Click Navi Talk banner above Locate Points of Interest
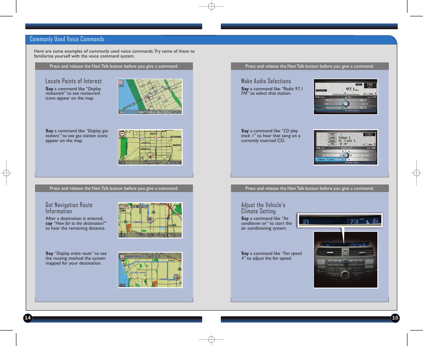Image resolution: width=423 pixels, height=346 pixels. tap(114, 66)
